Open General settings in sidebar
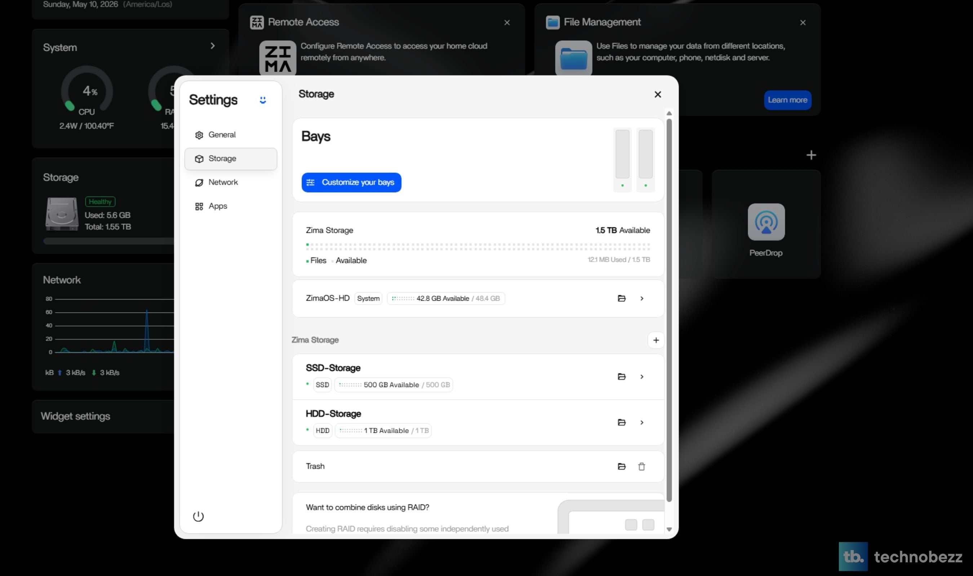This screenshot has height=576, width=973. [231, 135]
